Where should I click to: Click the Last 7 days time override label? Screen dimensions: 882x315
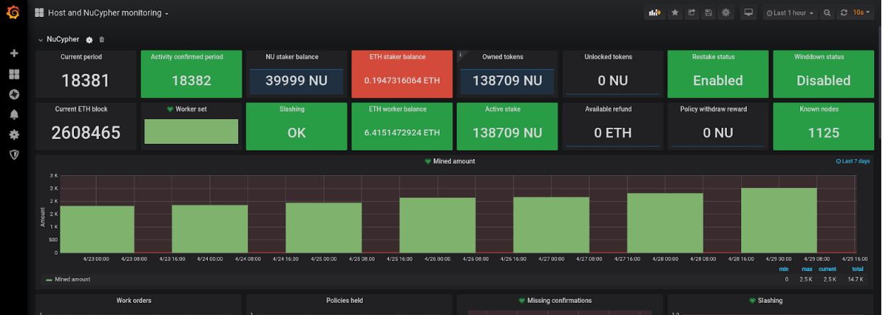point(853,162)
